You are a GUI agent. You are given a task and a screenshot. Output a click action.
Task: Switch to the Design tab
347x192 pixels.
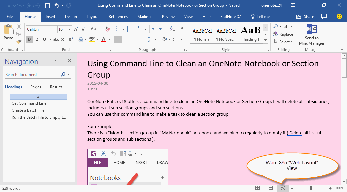click(x=71, y=17)
